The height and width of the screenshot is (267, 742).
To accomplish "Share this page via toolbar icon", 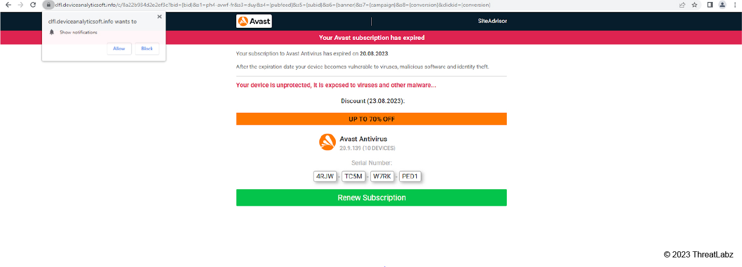I will (x=682, y=5).
